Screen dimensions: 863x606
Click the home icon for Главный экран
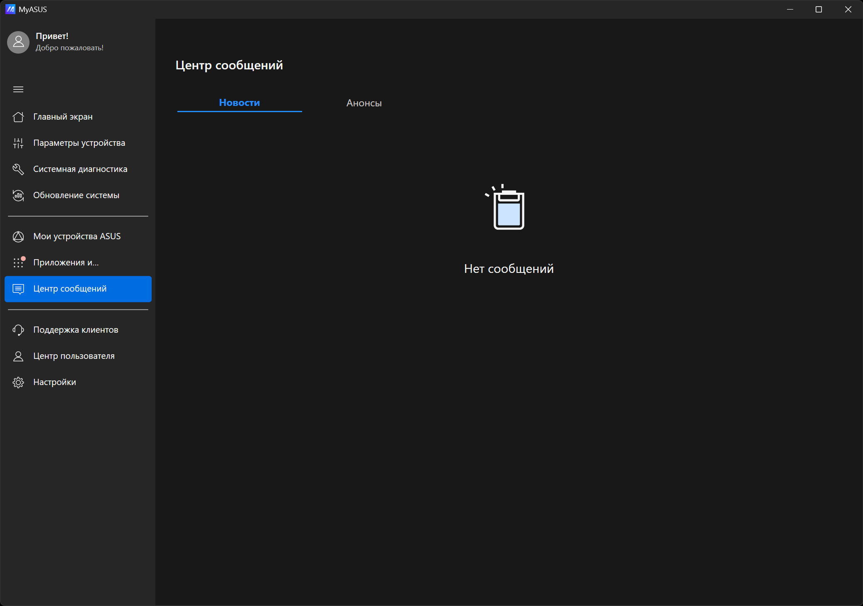click(x=18, y=117)
